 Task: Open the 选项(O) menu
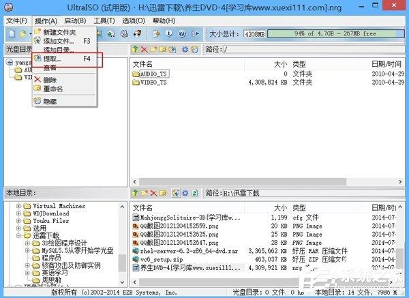134,21
